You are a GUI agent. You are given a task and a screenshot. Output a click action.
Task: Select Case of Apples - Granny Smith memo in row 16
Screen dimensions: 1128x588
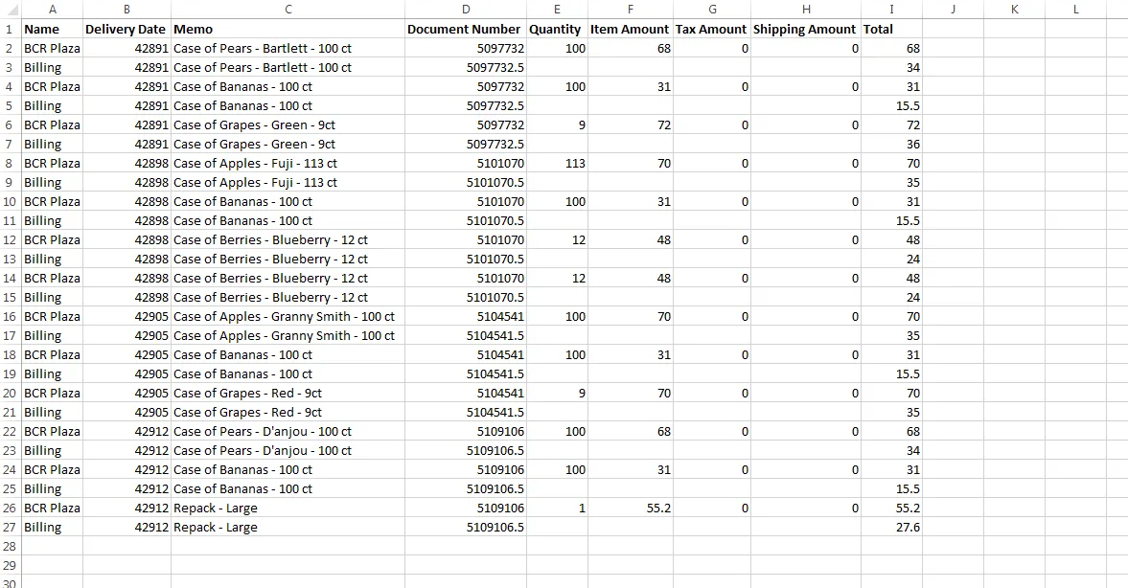click(x=288, y=316)
